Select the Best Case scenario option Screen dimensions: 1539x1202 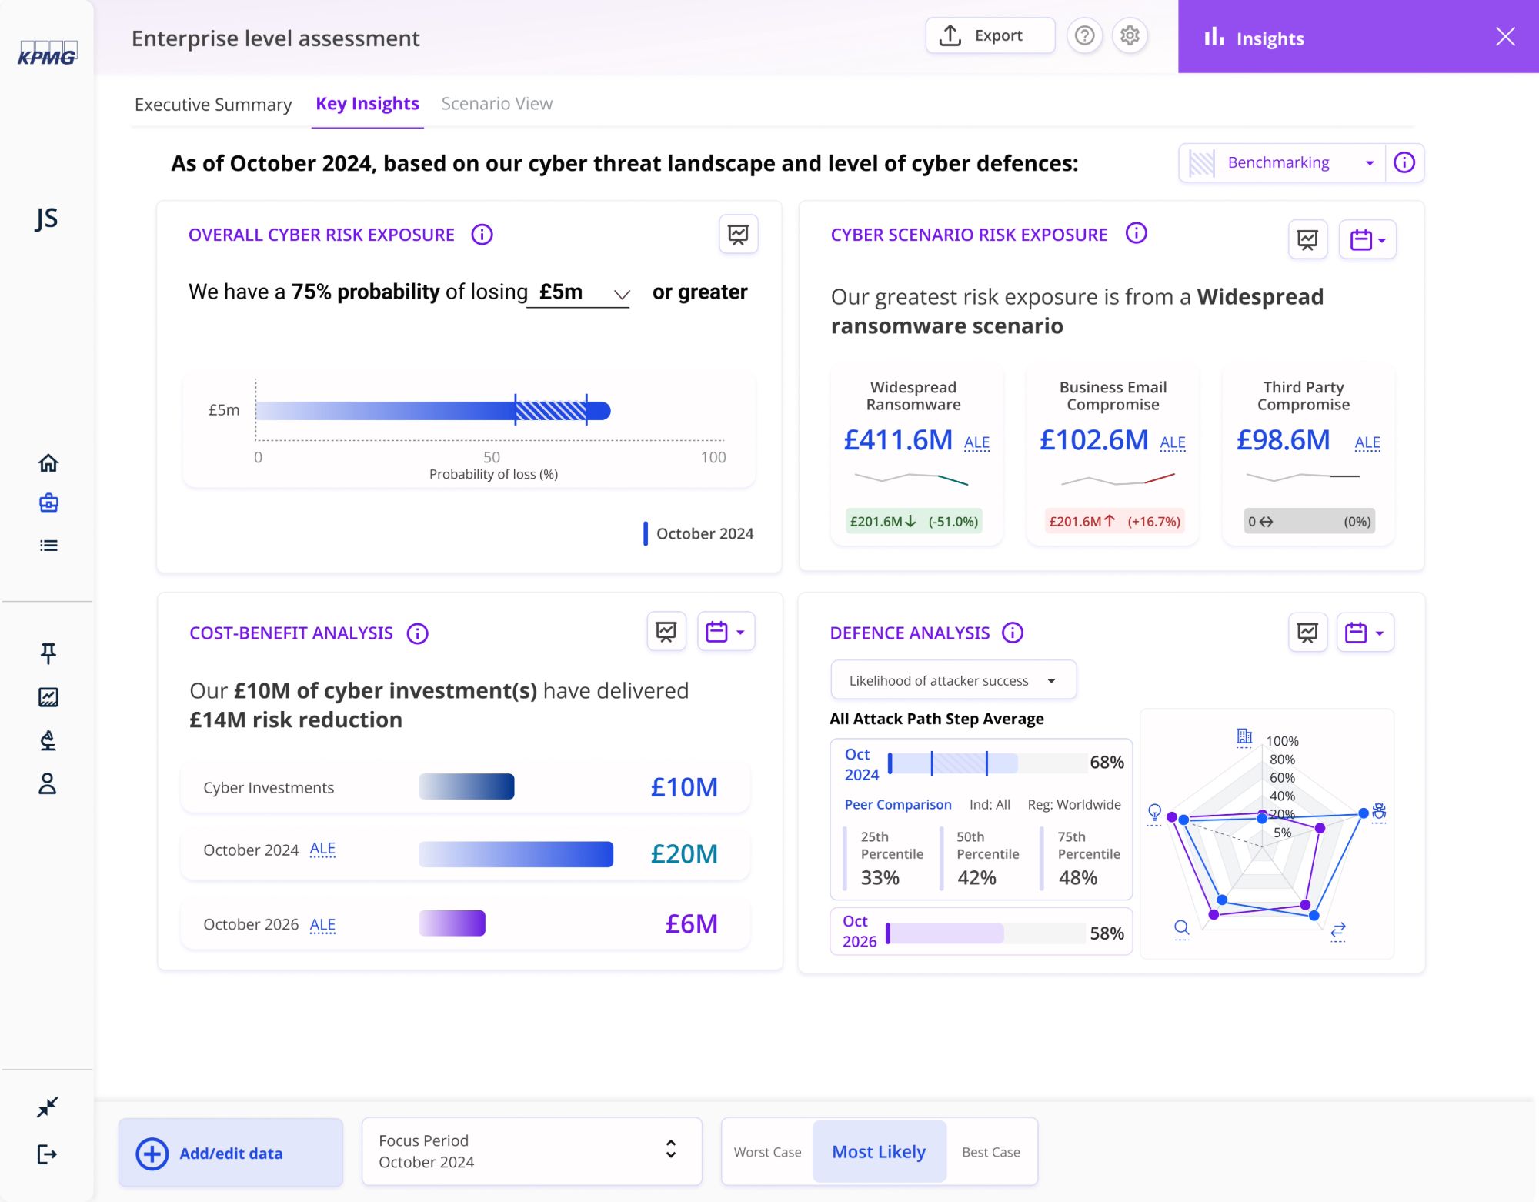[990, 1152]
